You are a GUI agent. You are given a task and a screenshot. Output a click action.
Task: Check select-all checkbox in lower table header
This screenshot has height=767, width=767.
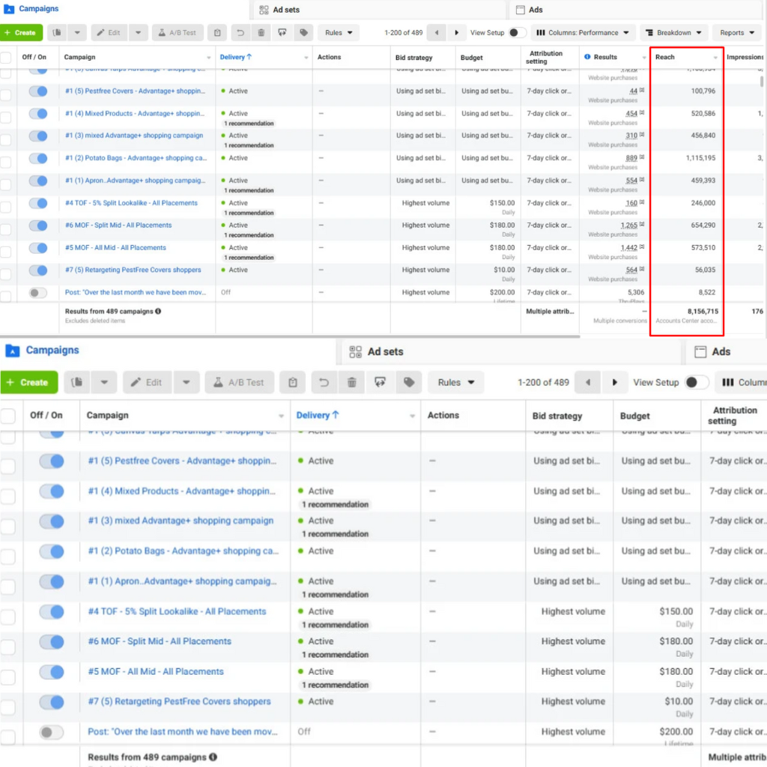tap(7, 416)
